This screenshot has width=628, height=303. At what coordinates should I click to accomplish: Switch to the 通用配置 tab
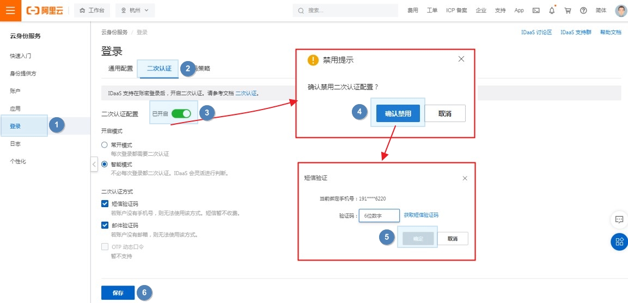[120, 69]
